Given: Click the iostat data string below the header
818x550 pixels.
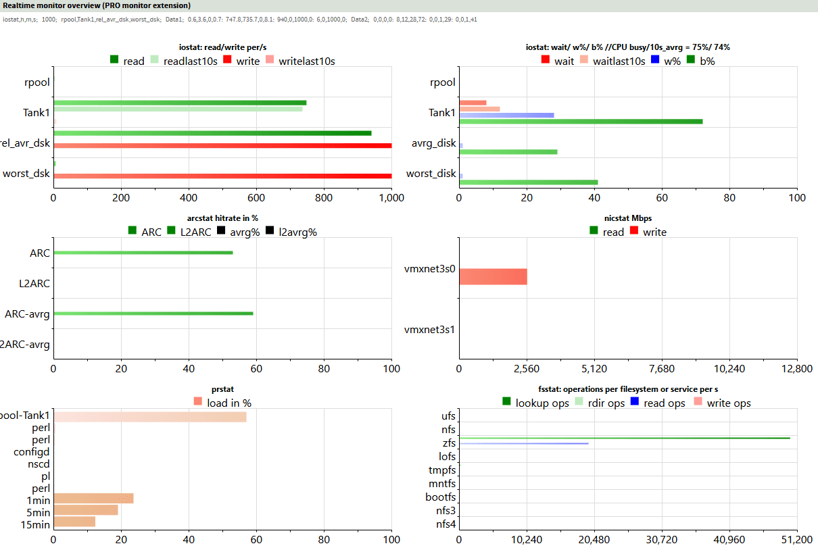Looking at the screenshot, I should point(240,19).
